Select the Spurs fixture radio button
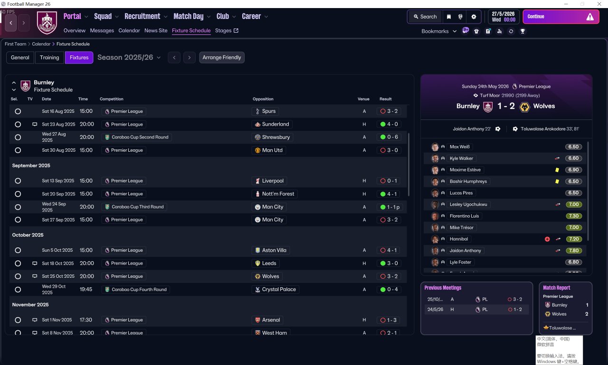The width and height of the screenshot is (608, 365). tap(18, 111)
